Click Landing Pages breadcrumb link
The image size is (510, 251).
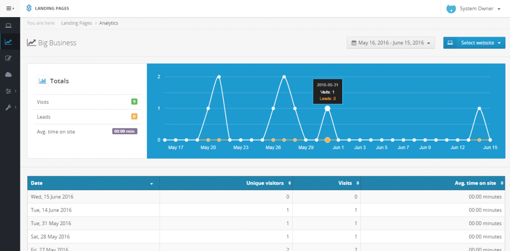pos(76,23)
